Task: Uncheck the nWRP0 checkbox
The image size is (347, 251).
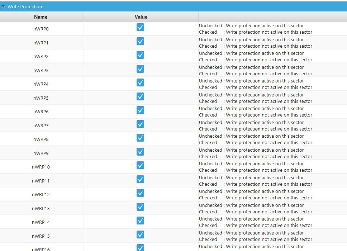Action: 140,28
